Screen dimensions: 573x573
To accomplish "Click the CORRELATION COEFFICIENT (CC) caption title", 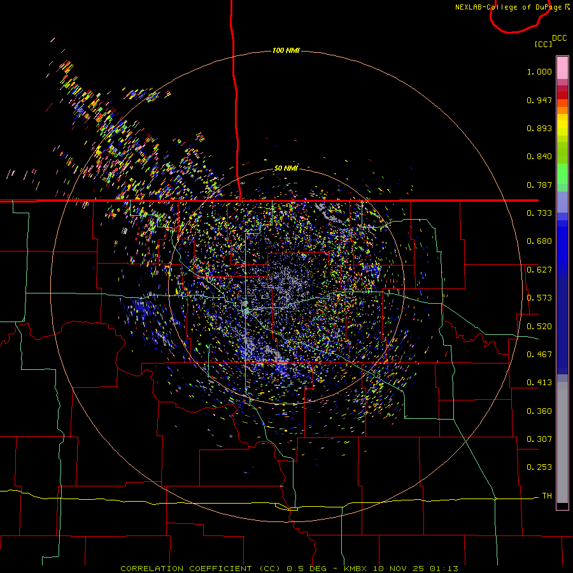I will pyautogui.click(x=202, y=569).
